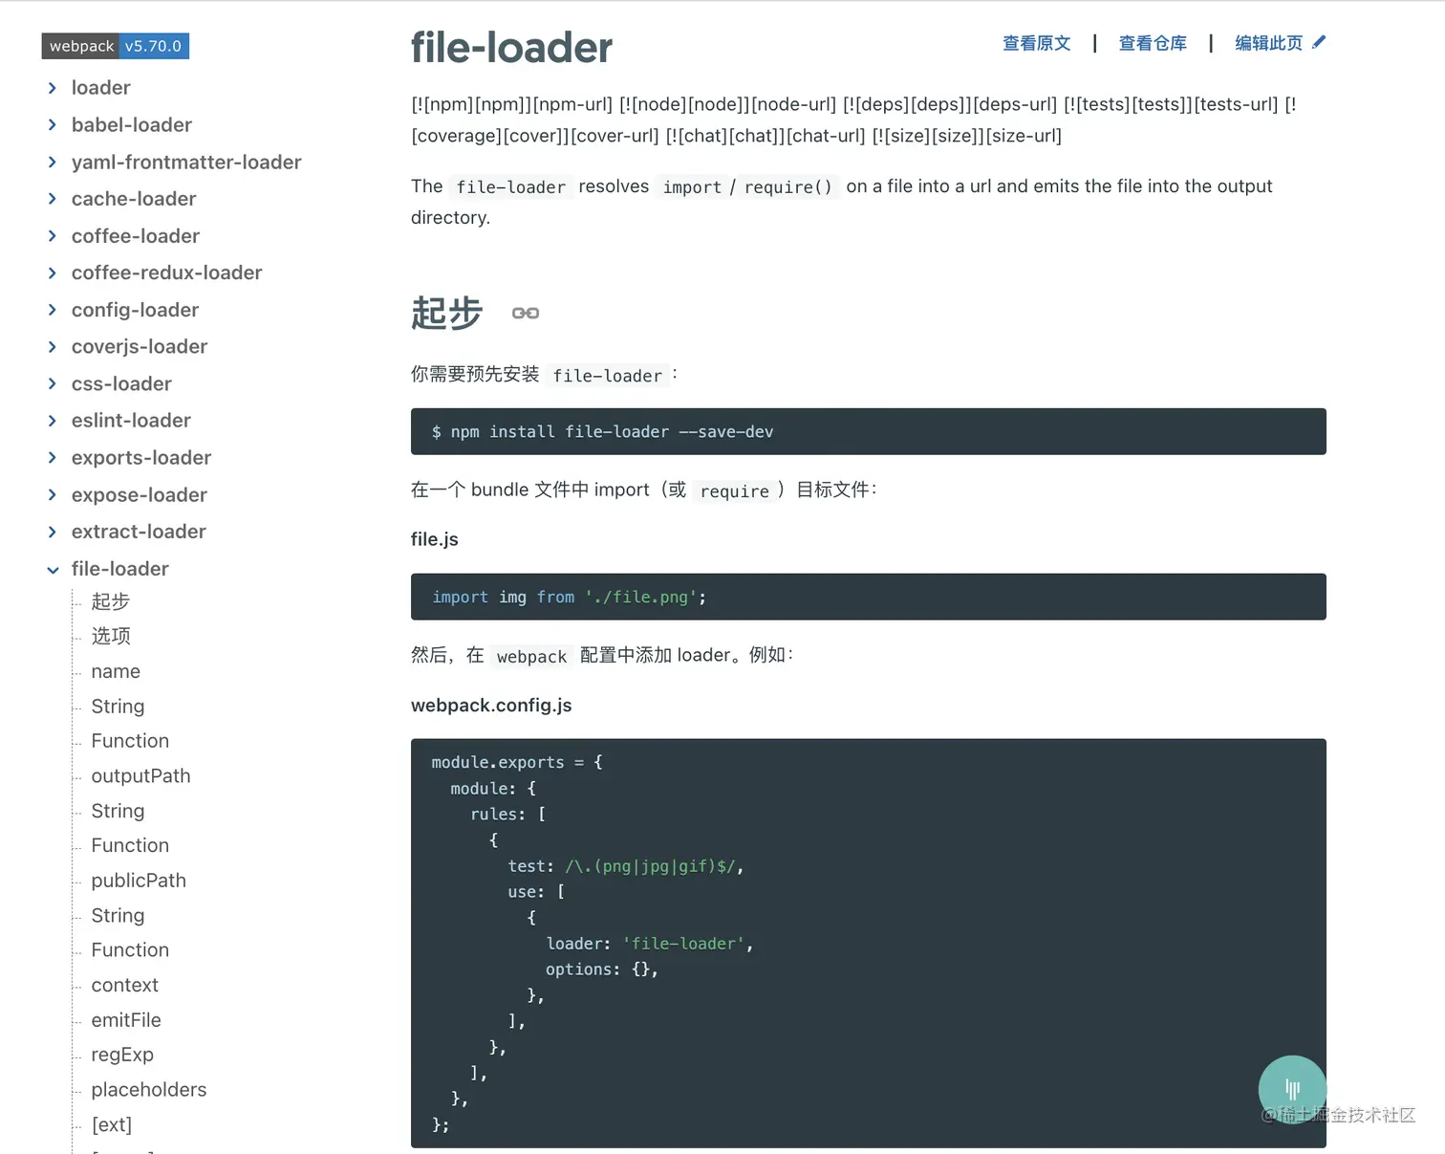Select extract-loader in the sidebar
This screenshot has width=1445, height=1154.
point(139,532)
